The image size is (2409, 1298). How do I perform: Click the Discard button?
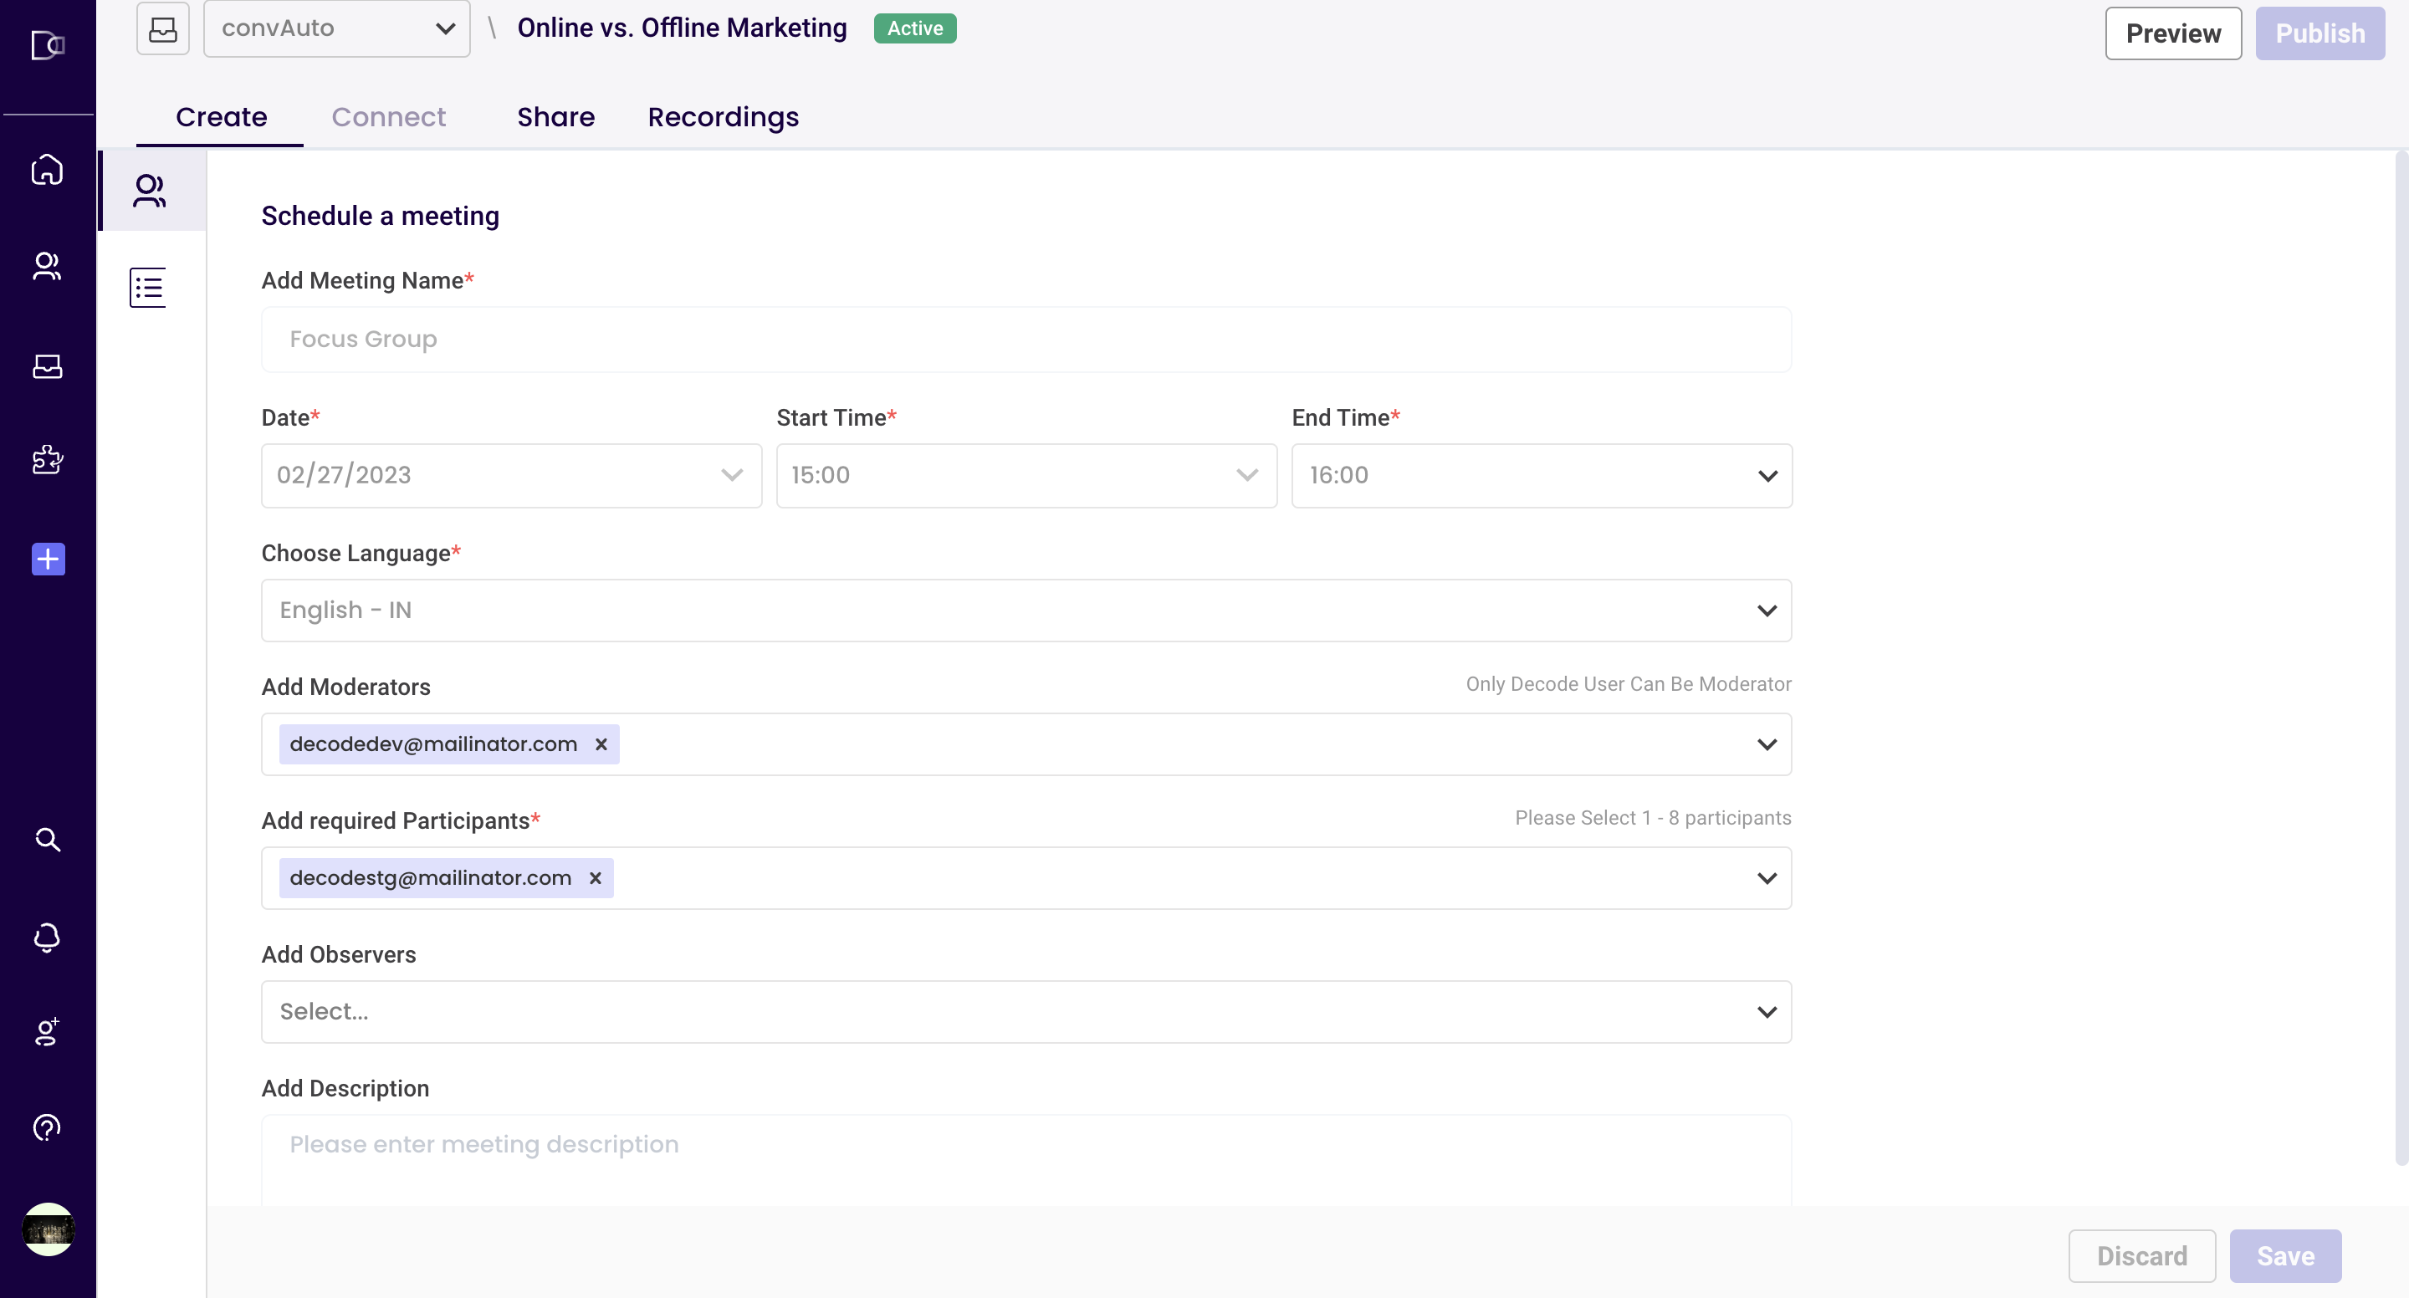click(2141, 1255)
